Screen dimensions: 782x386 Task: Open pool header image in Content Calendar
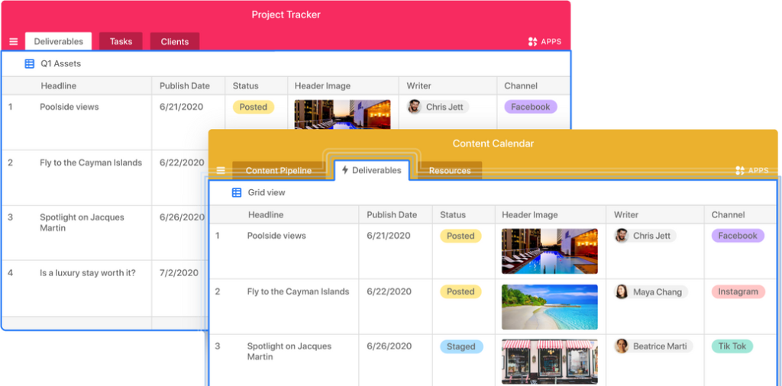pos(550,251)
